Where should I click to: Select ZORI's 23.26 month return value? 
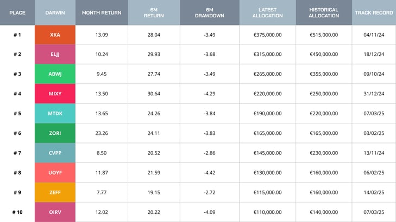pos(102,133)
